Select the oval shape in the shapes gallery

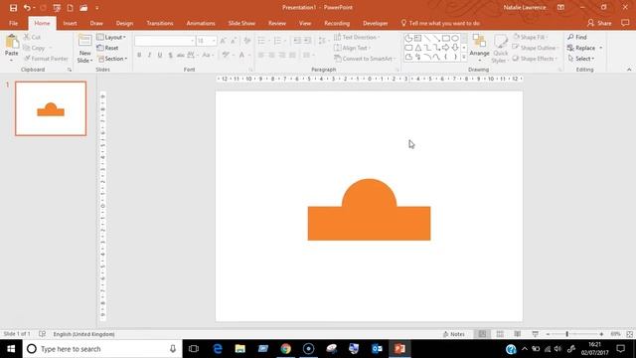[455, 38]
